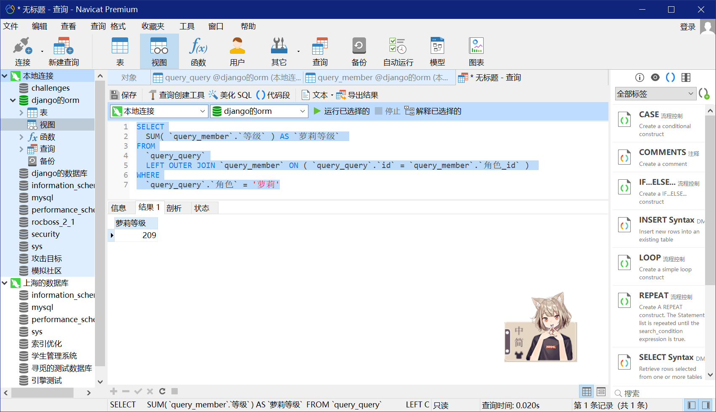Screen dimensions: 716x412
Task: Toggle the grid view button near bottom right
Action: 586,391
